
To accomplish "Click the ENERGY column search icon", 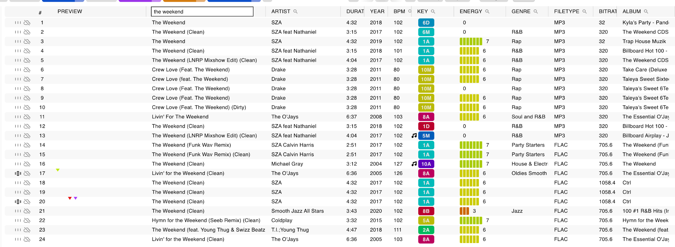I will click(487, 12).
